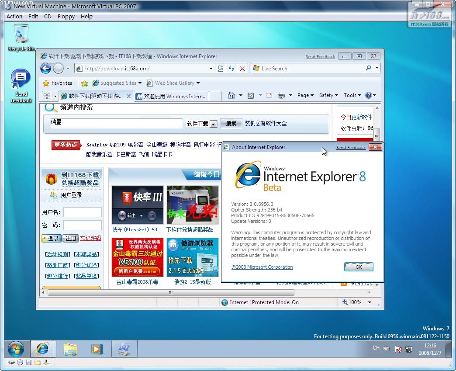Open the Recycle Bin desktop icon
Viewport: 456px width, 371px height.
pos(21,38)
